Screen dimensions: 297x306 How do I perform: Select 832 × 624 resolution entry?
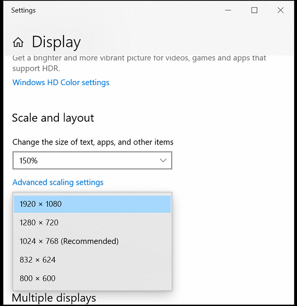[x=92, y=260]
